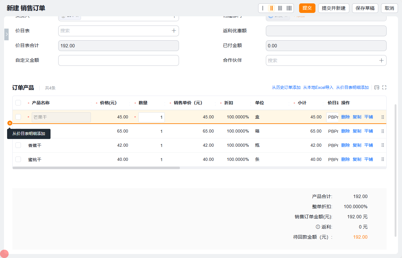Click the orange plus icon to insert row
Image resolution: width=402 pixels, height=258 pixels.
10,123
